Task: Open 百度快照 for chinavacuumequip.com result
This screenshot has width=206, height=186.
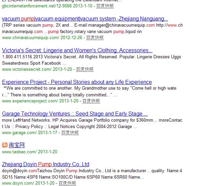Action: tap(95, 38)
